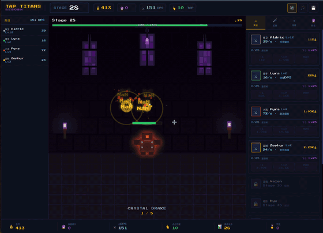323x233 pixels.
Task: Click the right wall torch
Action: click(x=230, y=130)
